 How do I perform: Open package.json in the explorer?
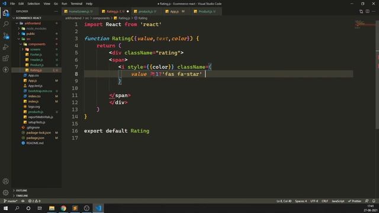(36, 138)
